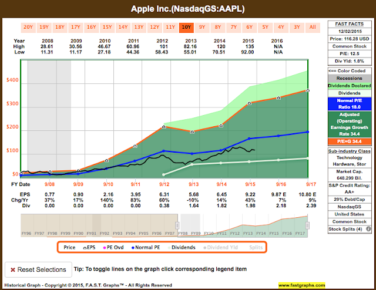Toggle the Normal PE legend item

(x=146, y=247)
